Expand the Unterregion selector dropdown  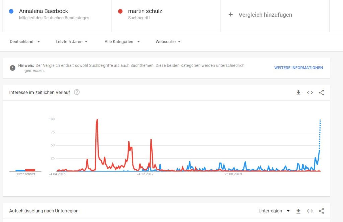click(x=274, y=211)
